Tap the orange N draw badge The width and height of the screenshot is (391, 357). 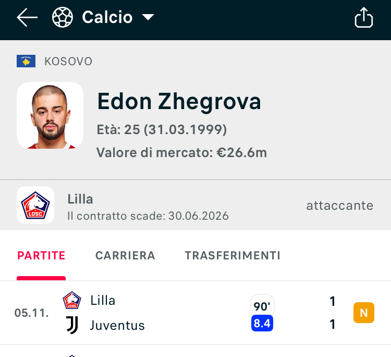[x=363, y=313]
